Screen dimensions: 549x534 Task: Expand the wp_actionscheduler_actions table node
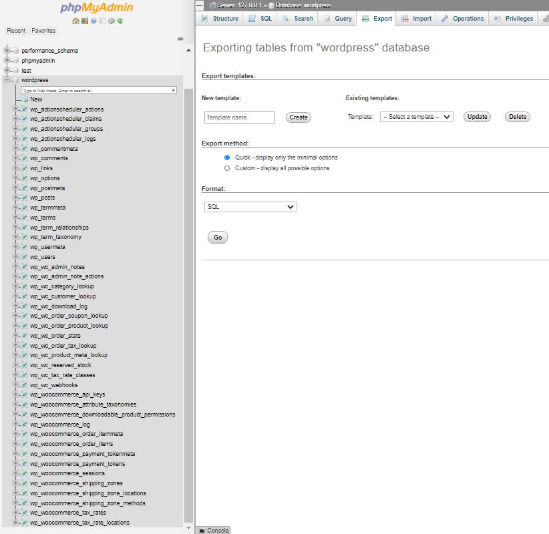pos(15,109)
